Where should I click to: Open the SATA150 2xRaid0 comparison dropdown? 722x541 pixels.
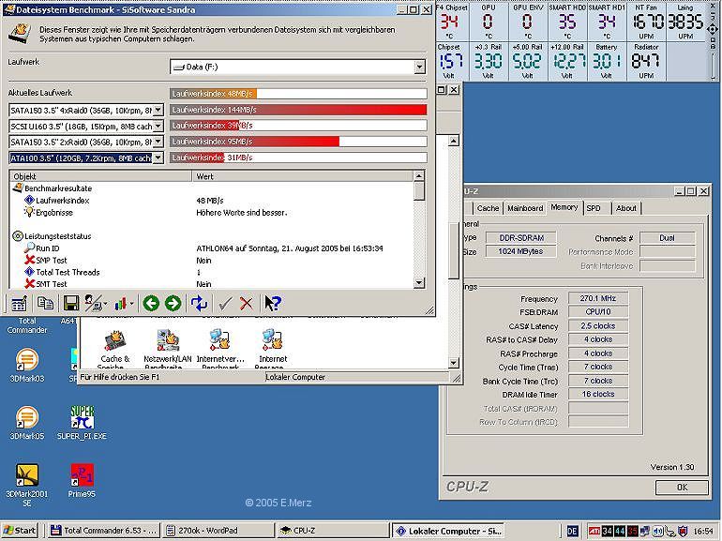pos(158,142)
